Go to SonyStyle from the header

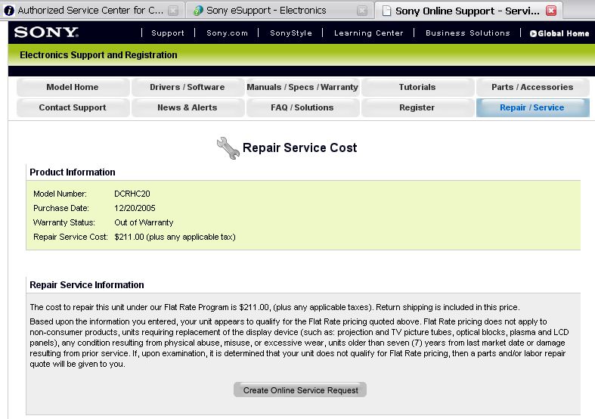tap(291, 33)
